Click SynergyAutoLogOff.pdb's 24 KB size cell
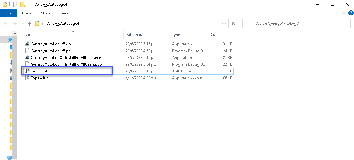The height and width of the screenshot is (160, 354). 227,51
